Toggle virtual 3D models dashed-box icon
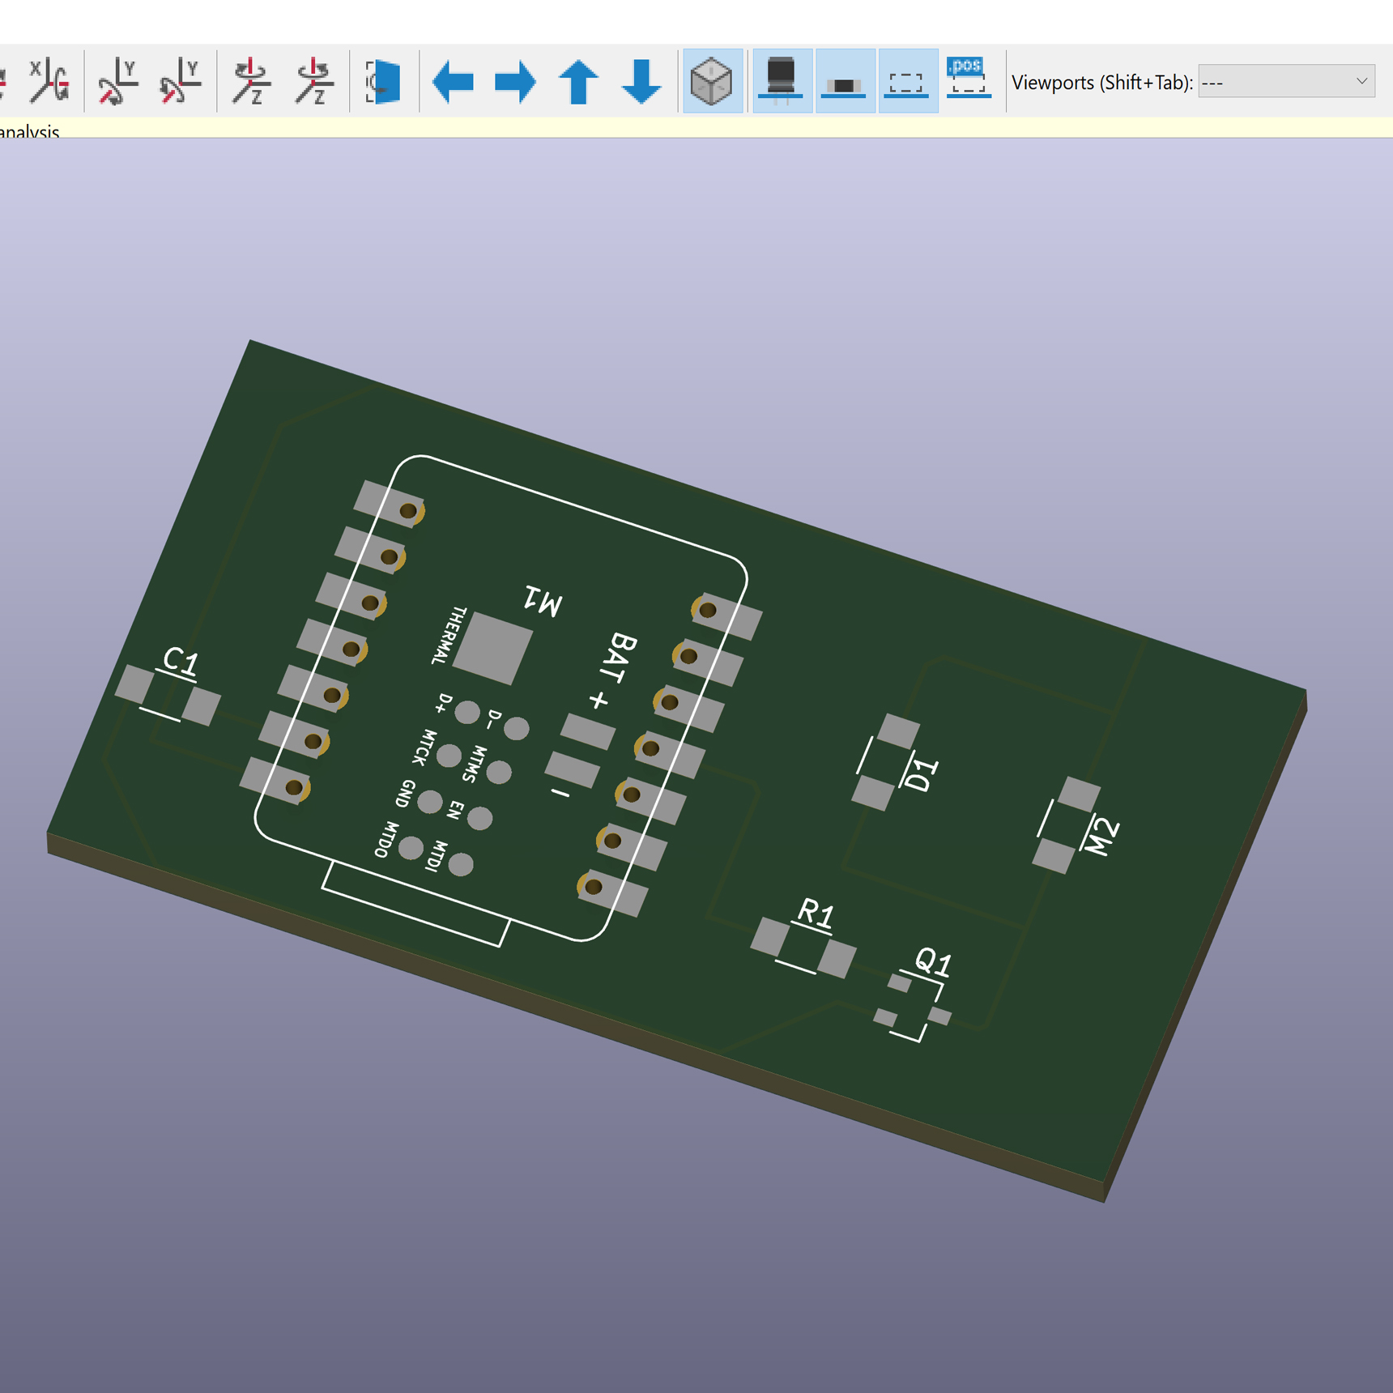Screen dimensions: 1393x1393 click(x=907, y=81)
